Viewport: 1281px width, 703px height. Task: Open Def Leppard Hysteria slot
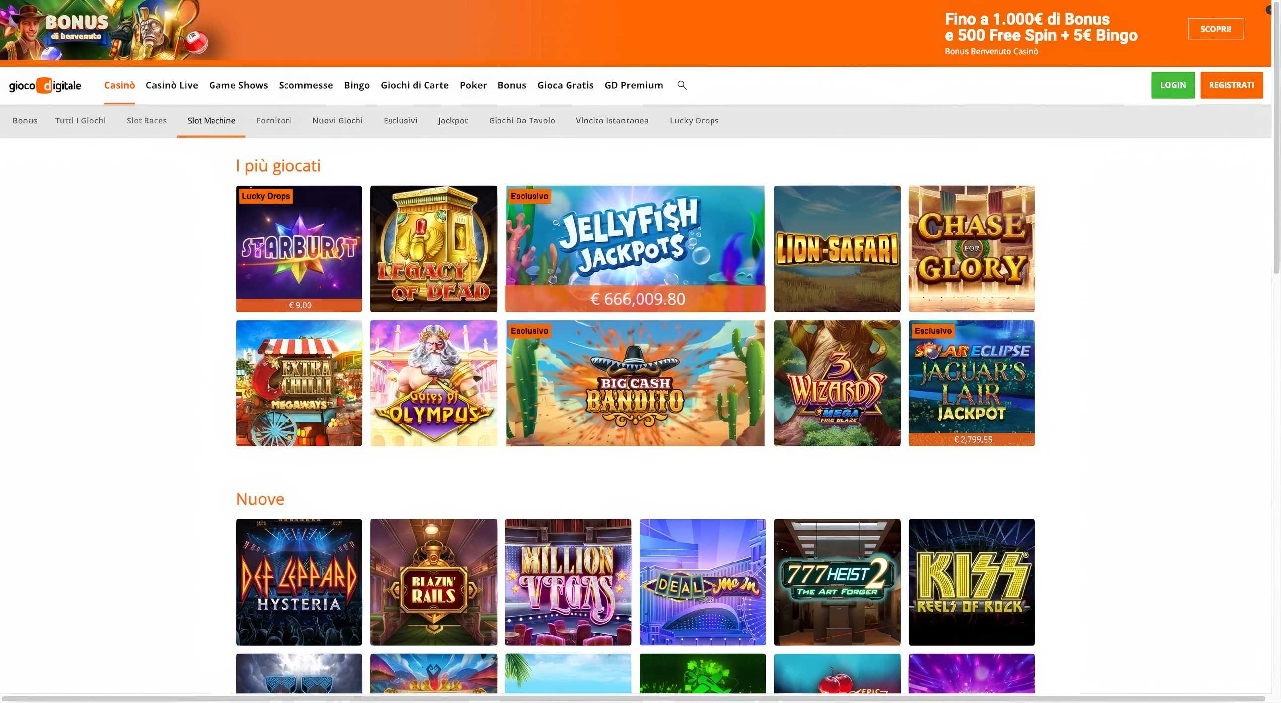pos(299,582)
